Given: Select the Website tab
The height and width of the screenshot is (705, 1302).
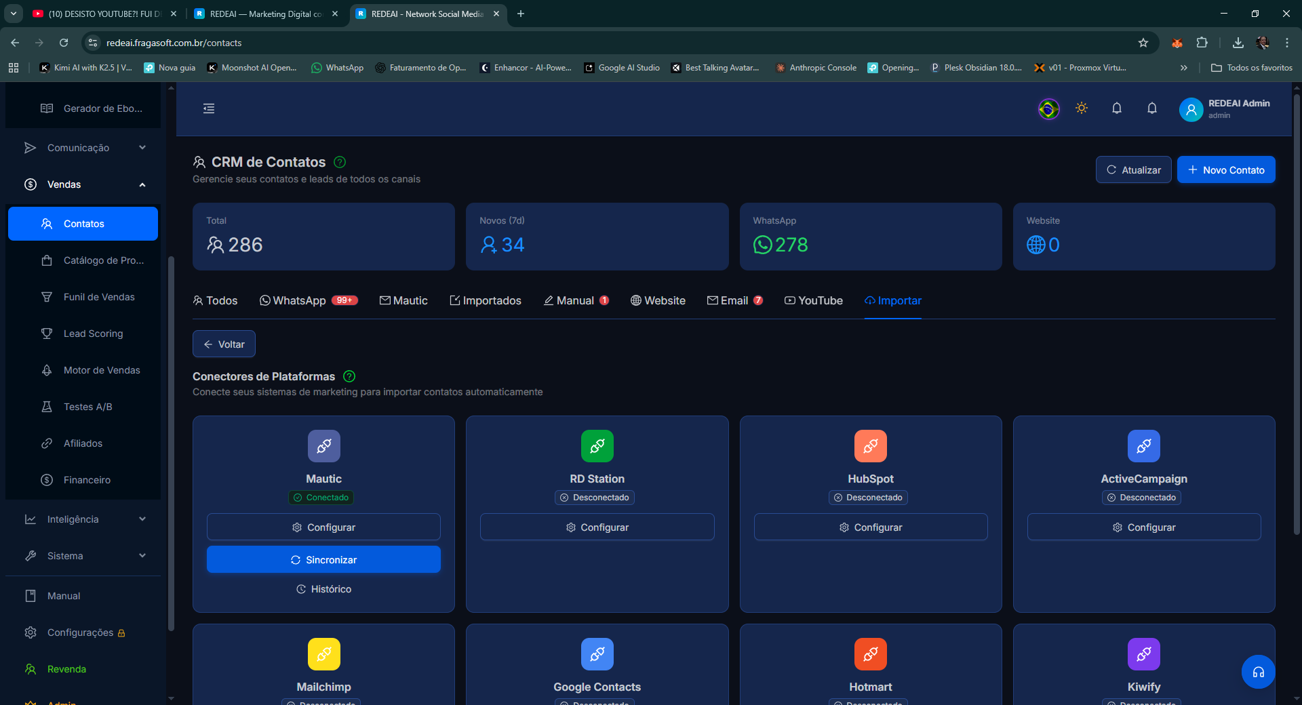Looking at the screenshot, I should (x=658, y=300).
